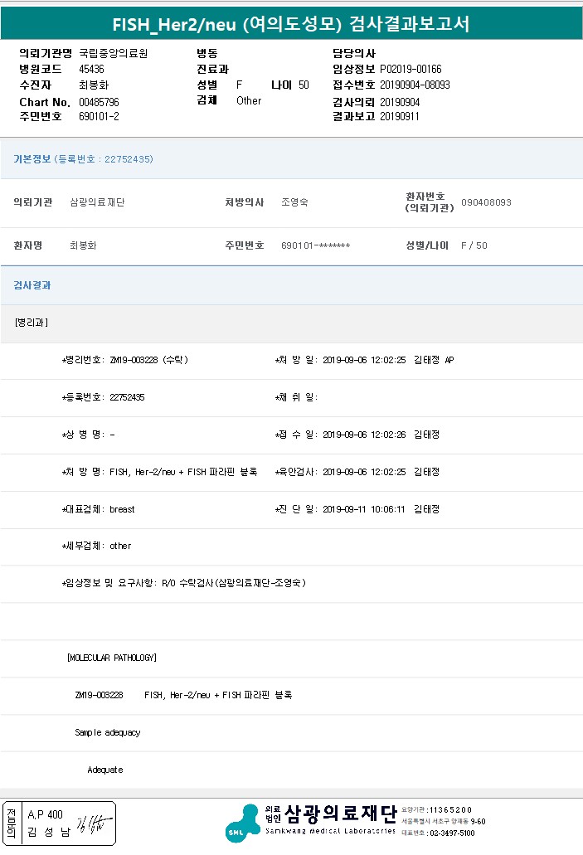Viewport: 583px width, 855px height.
Task: Select specimen value Other
Action: click(x=249, y=101)
